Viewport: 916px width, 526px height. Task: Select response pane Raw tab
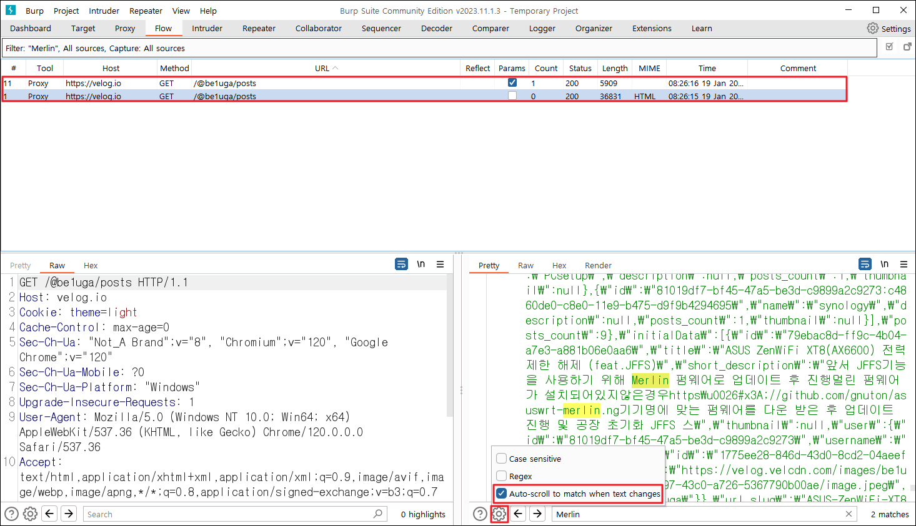tap(525, 265)
